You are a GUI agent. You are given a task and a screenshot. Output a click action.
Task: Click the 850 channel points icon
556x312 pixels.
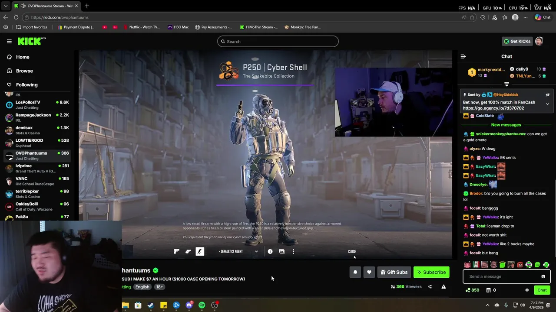pos(472,290)
